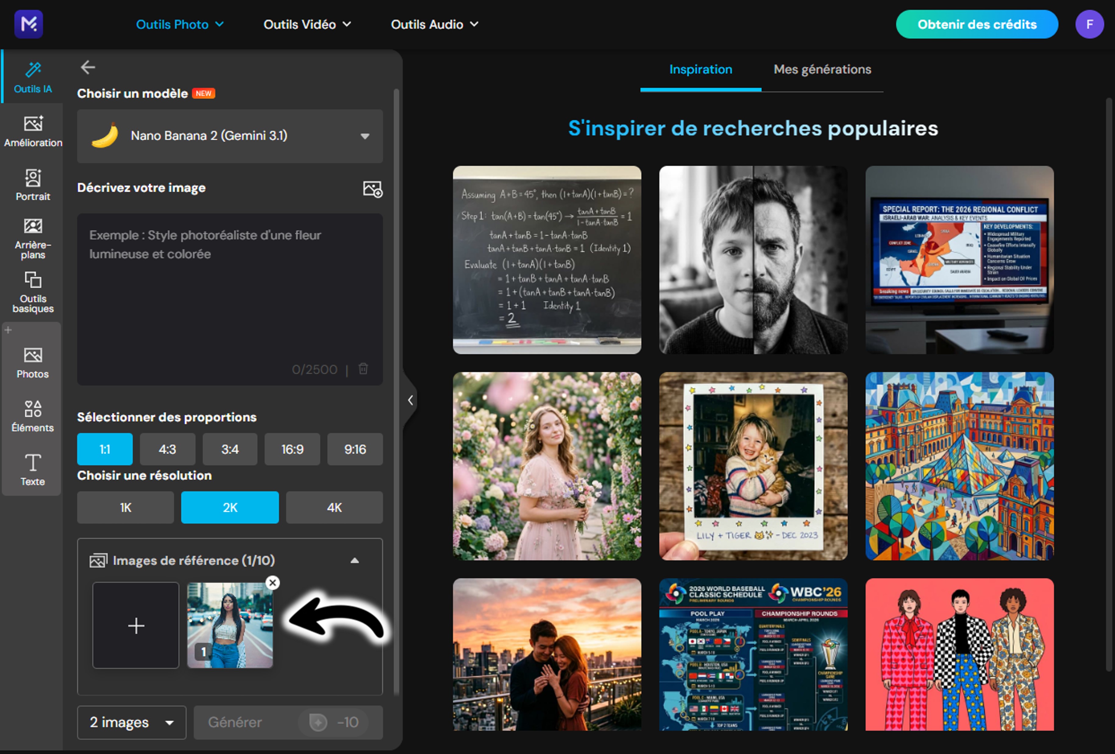Choose the 4K resolution option

click(334, 507)
